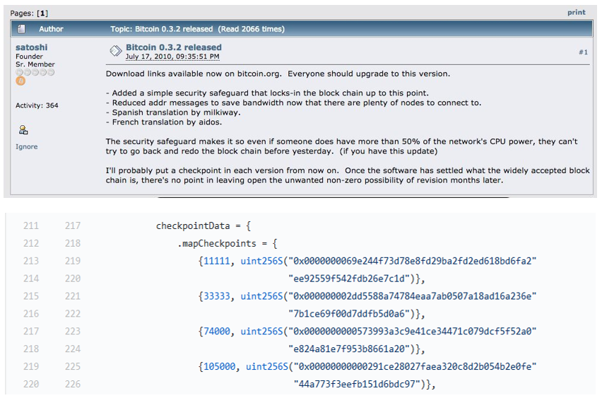Click post number #1 permalink

tap(583, 52)
